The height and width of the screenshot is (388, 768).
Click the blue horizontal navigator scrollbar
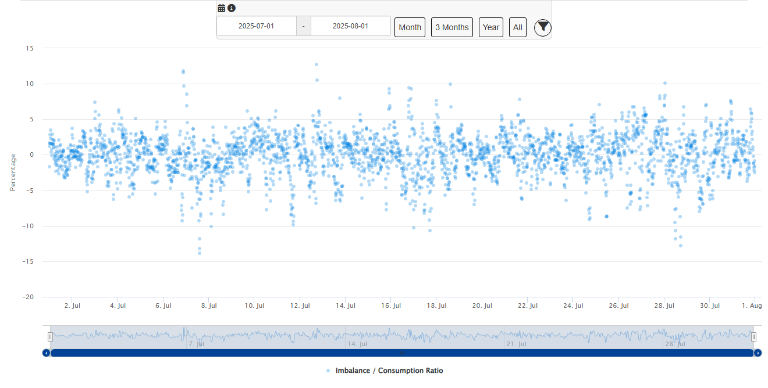[401, 353]
